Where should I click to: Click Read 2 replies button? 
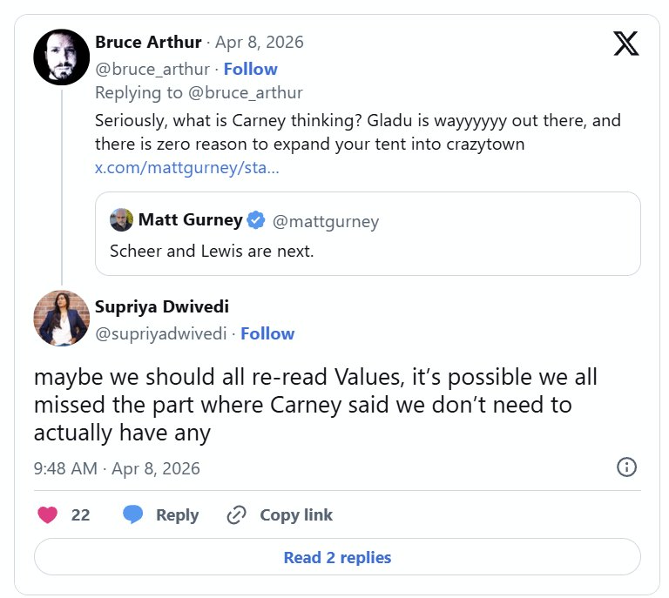337,557
